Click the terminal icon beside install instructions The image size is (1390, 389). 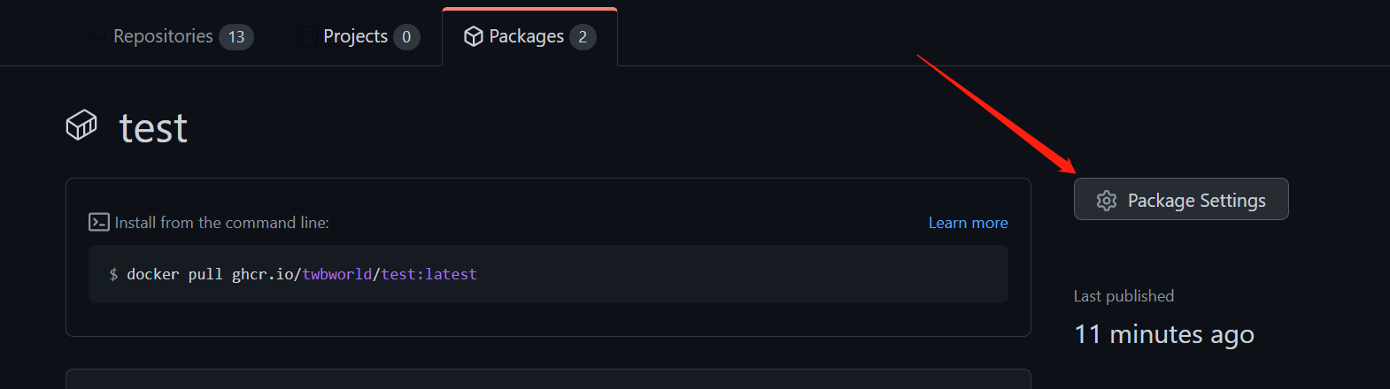tap(99, 222)
